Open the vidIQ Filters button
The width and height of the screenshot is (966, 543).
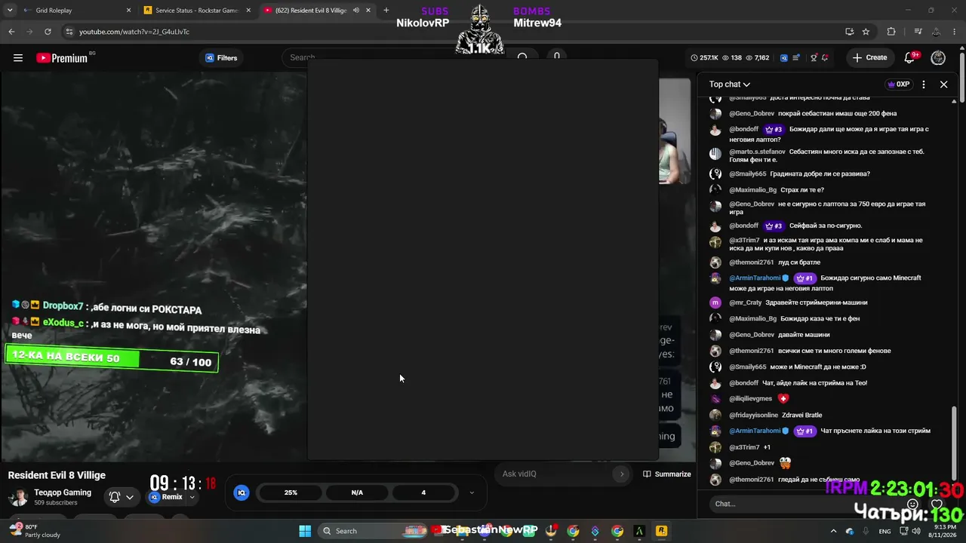click(x=221, y=58)
